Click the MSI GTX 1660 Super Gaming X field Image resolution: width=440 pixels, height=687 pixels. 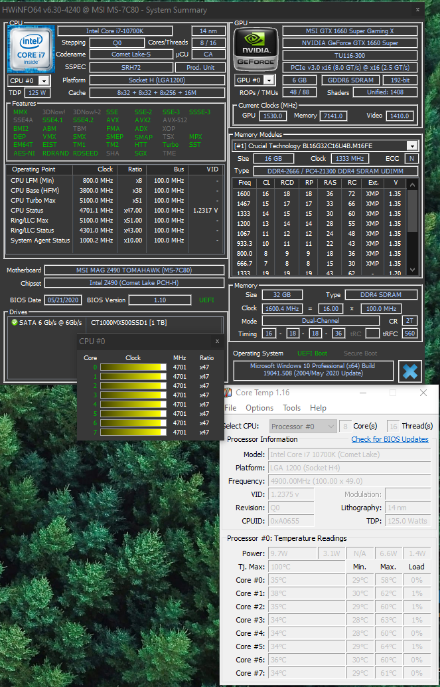pyautogui.click(x=350, y=31)
